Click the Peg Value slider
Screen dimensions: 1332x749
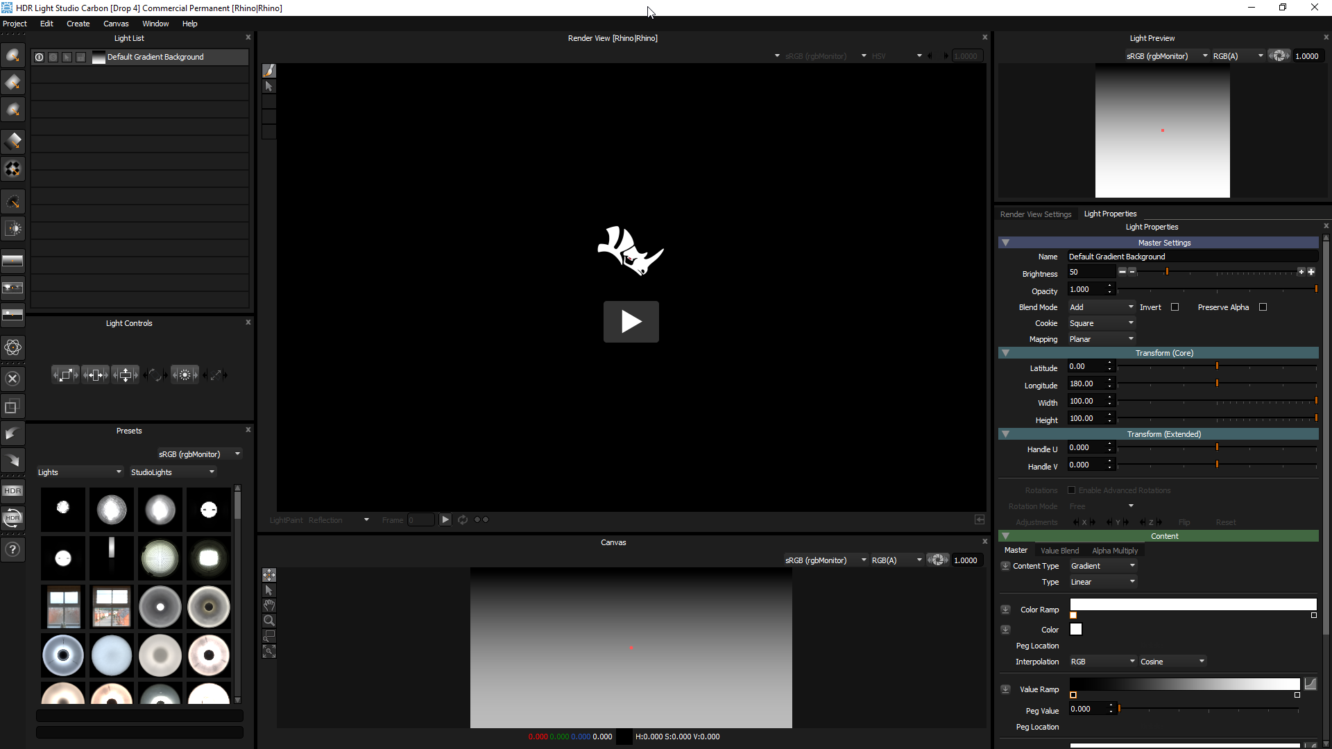point(1208,709)
